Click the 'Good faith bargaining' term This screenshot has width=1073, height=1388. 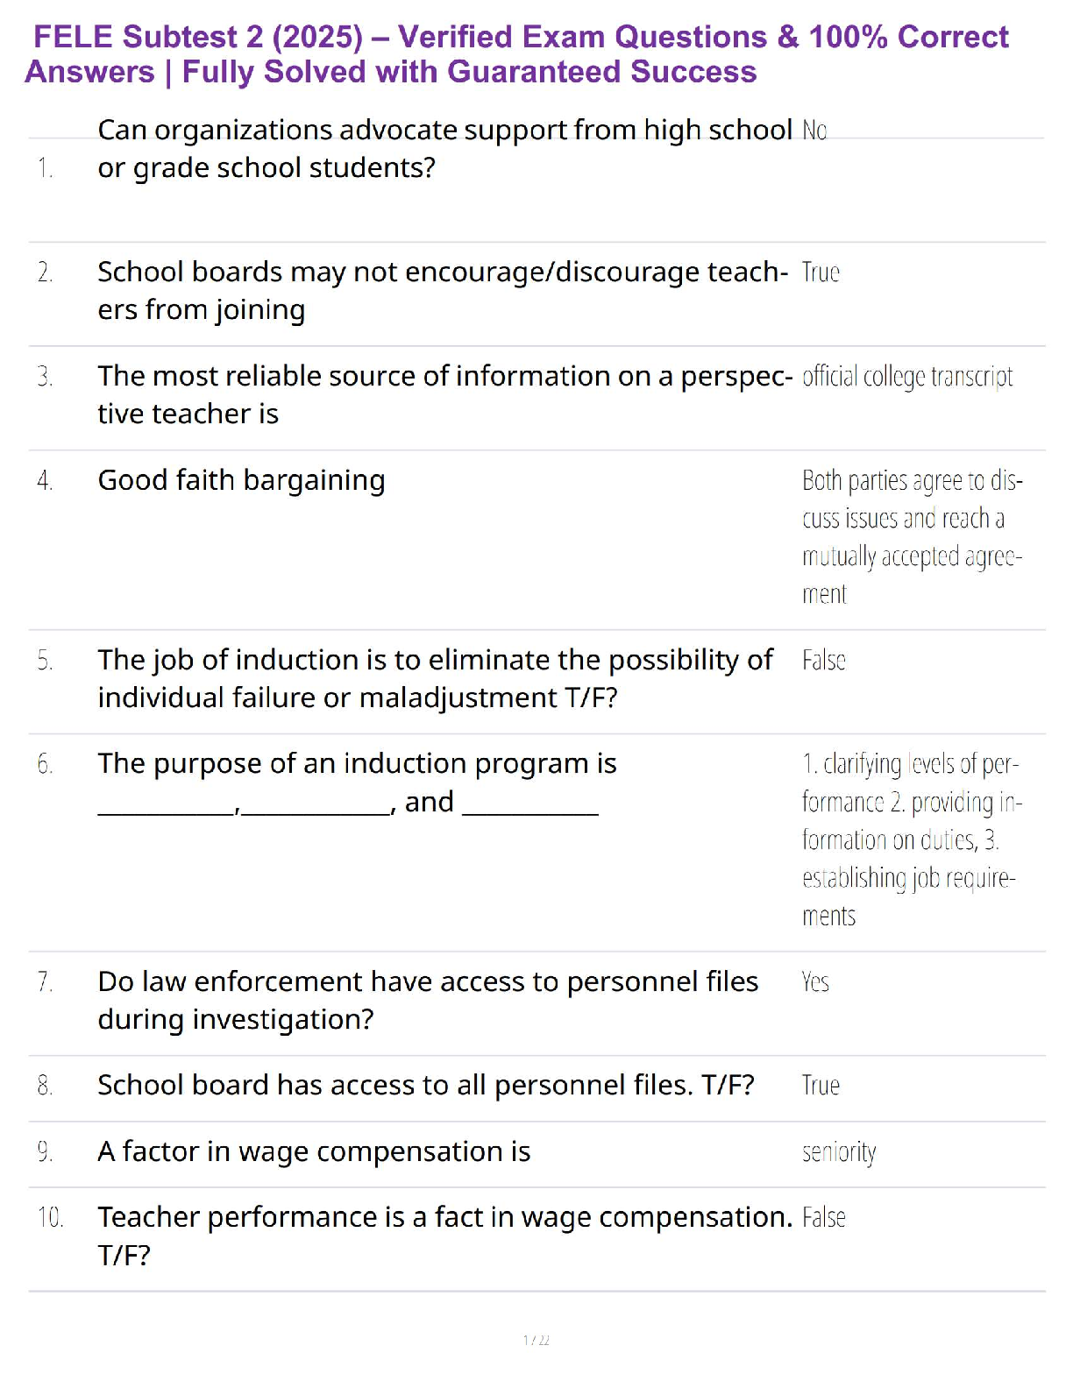pos(241,480)
